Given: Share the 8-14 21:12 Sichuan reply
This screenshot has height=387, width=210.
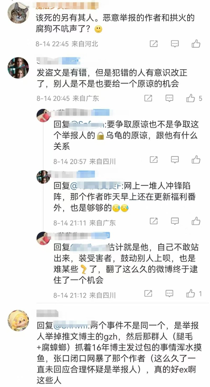Looking at the screenshot, I should [148, 293].
